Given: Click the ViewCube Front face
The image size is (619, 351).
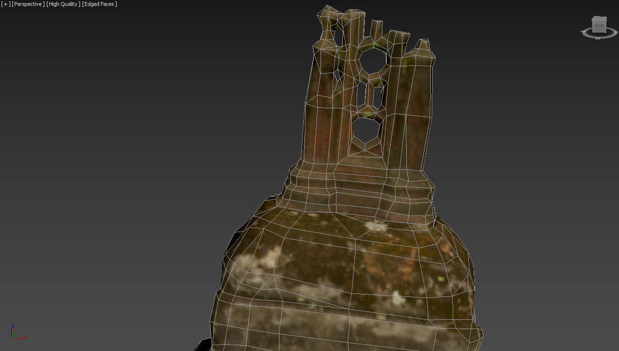Looking at the screenshot, I should pos(599,26).
